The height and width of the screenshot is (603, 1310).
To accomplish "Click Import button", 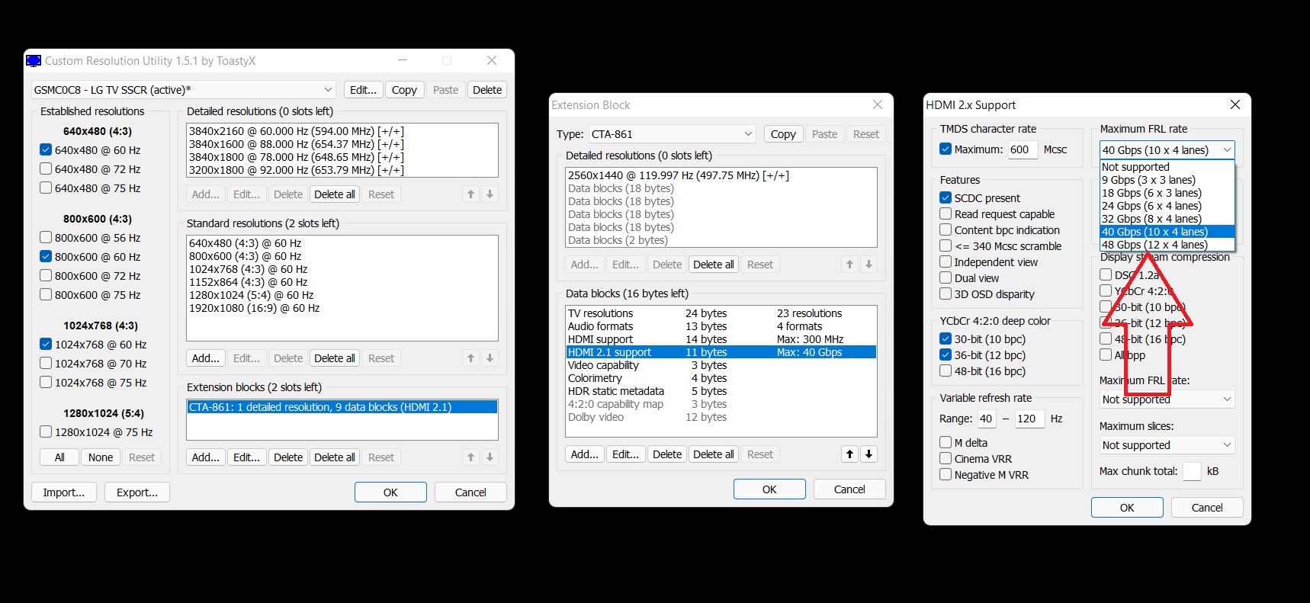I will (x=64, y=492).
